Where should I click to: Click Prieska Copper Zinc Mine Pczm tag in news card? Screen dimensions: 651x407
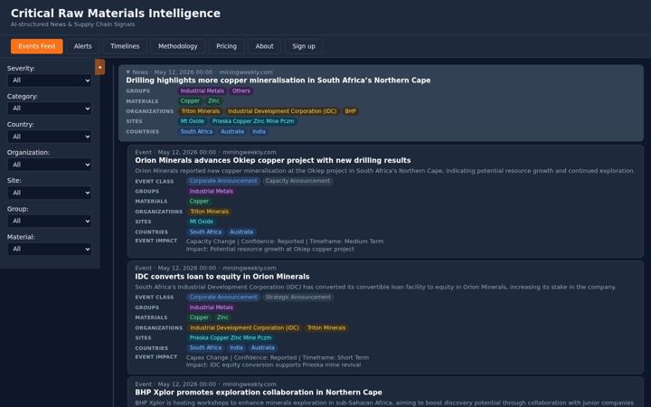point(253,121)
